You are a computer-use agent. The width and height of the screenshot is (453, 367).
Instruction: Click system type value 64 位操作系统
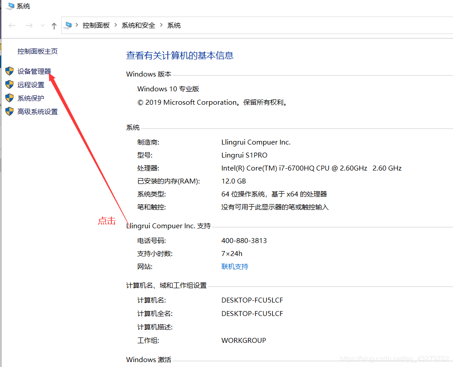pos(274,194)
